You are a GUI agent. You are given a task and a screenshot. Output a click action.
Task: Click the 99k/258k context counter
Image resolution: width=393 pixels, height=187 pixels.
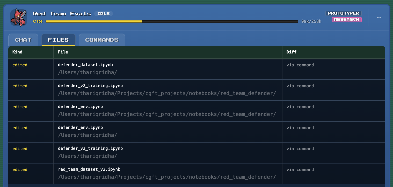coord(311,21)
